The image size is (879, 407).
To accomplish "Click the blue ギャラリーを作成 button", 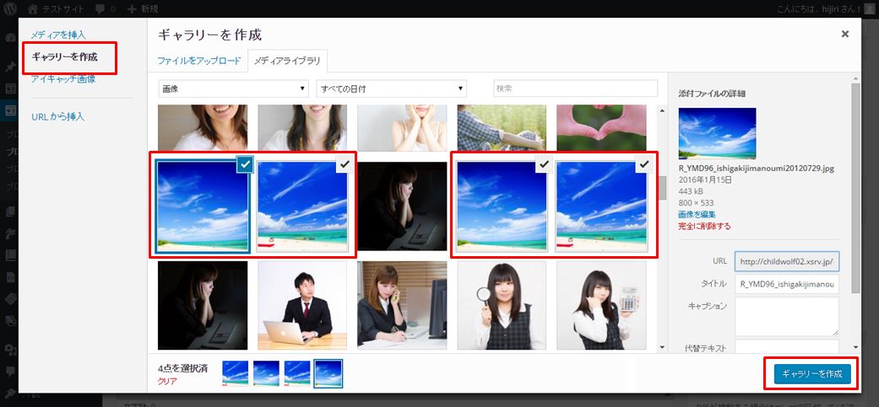I will pos(812,374).
